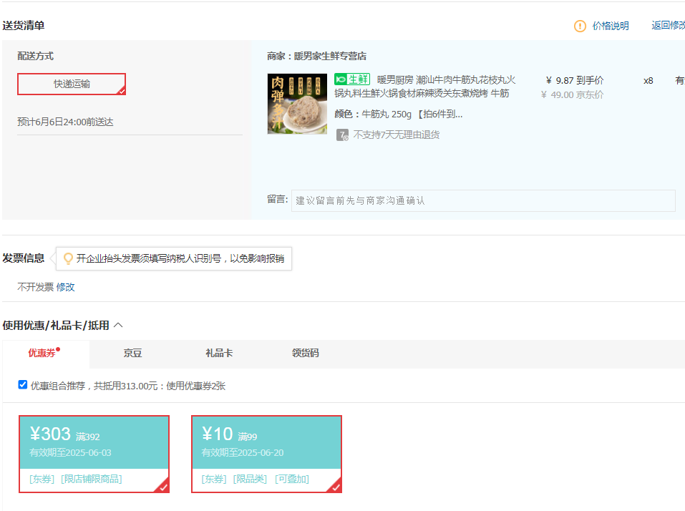Click the 预计6月6日24:00前送达 delivery estimate
This screenshot has height=511, width=685.
click(65, 122)
